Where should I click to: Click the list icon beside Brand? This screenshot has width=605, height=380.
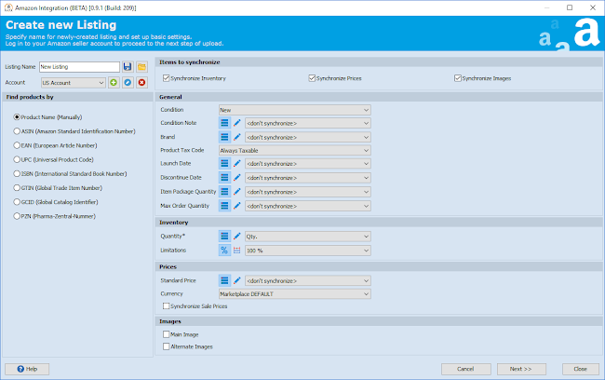pos(224,137)
